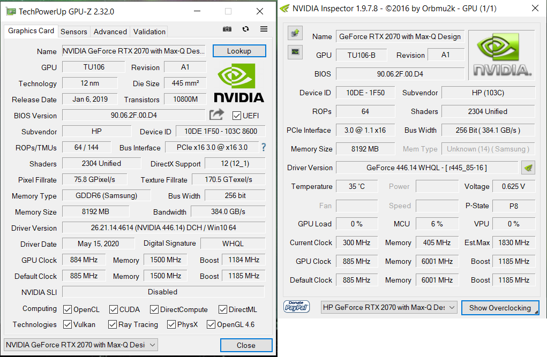This screenshot has width=547, height=357.
Task: Toggle the Ray Tracing checkbox
Action: click(x=113, y=324)
